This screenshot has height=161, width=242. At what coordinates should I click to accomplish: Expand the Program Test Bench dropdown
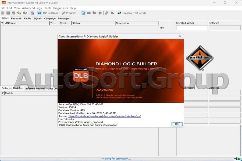(147, 13)
